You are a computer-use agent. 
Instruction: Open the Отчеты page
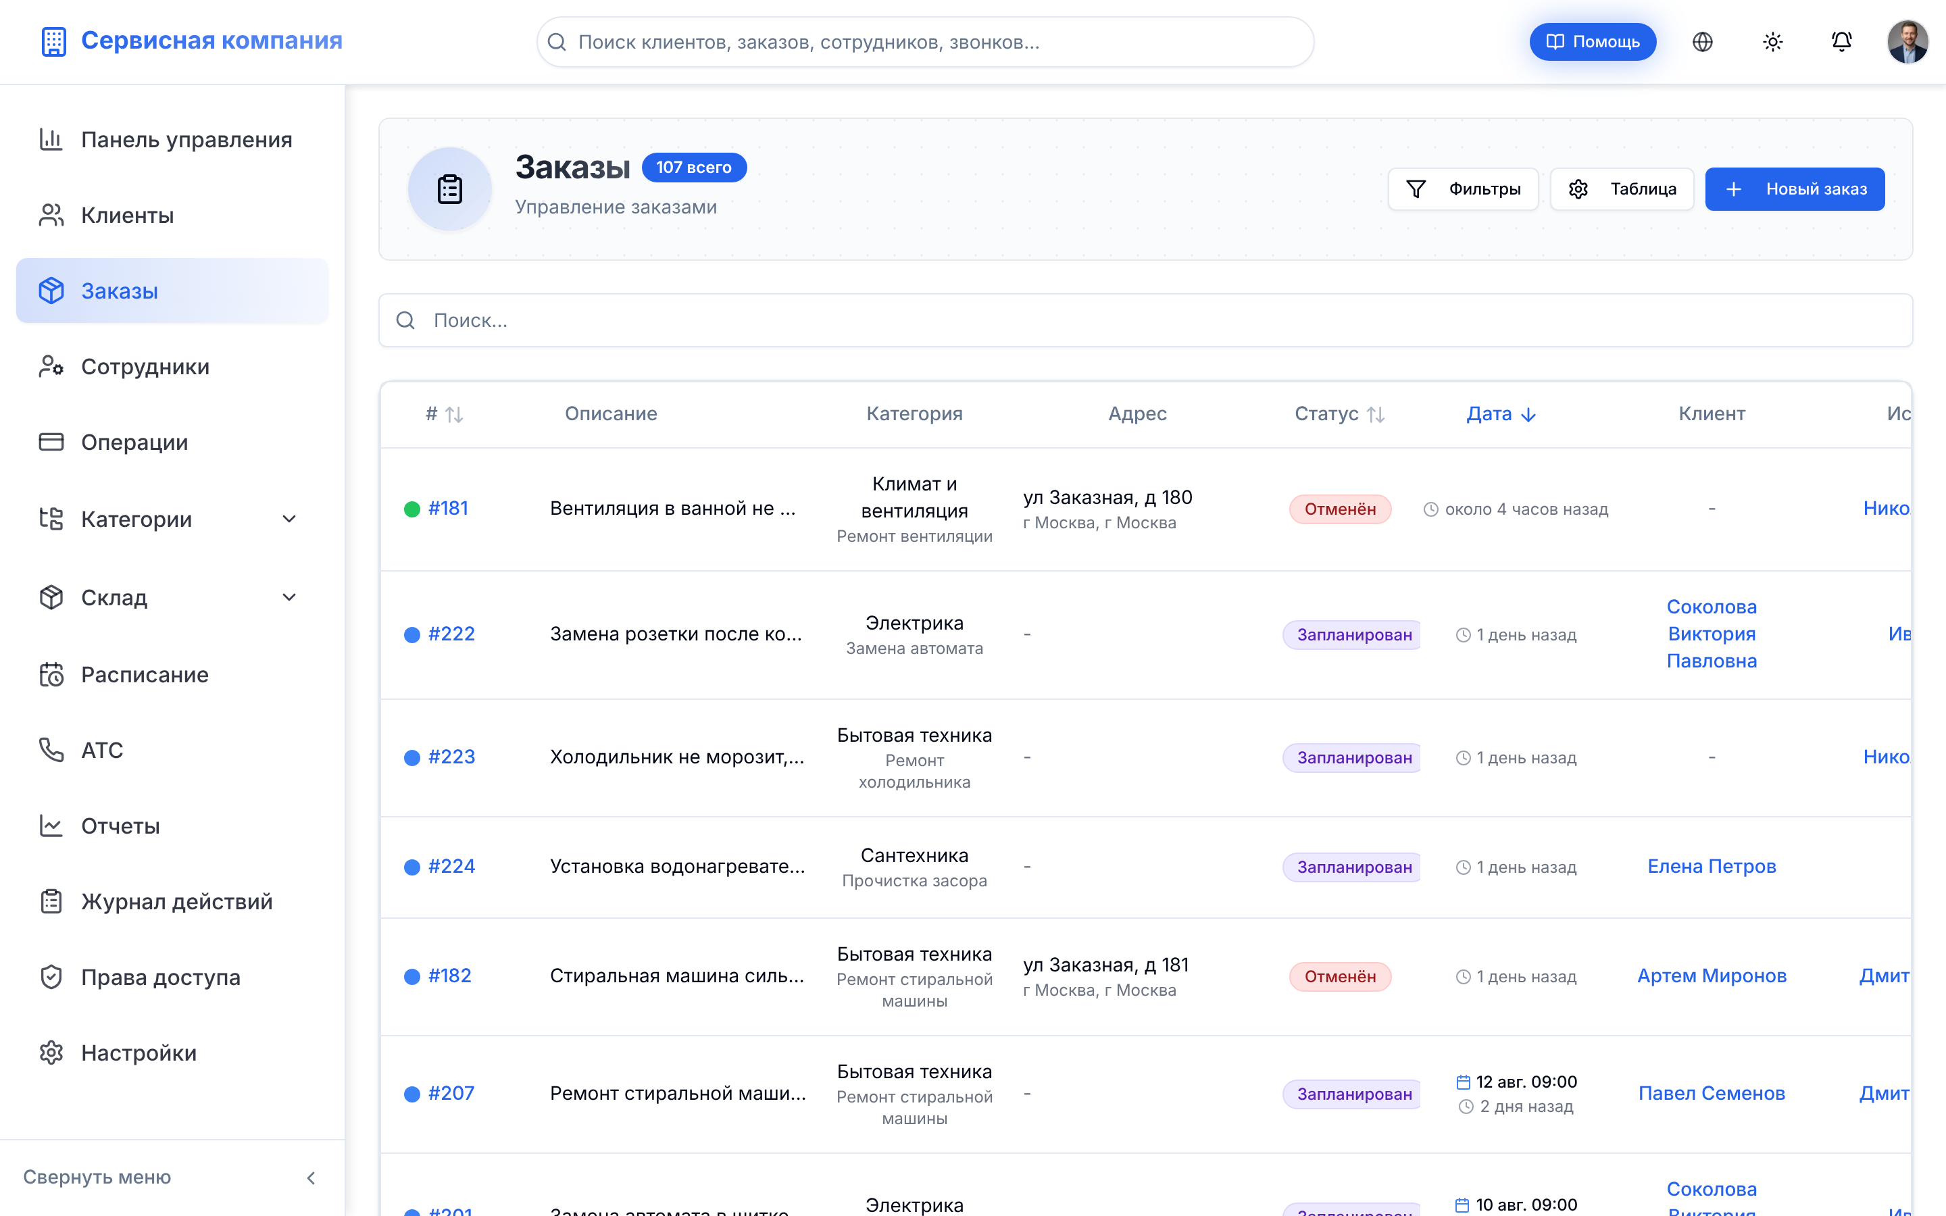pyautogui.click(x=172, y=825)
